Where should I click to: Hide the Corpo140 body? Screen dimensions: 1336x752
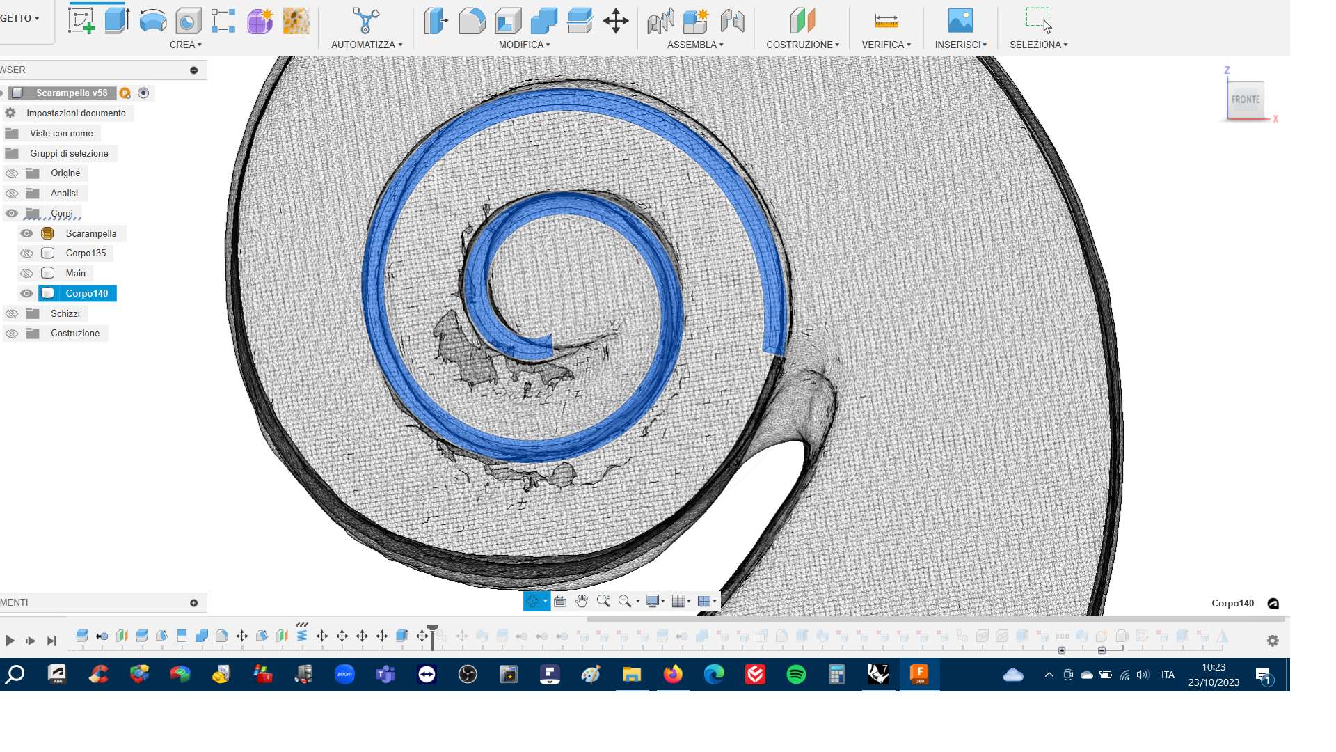(26, 294)
